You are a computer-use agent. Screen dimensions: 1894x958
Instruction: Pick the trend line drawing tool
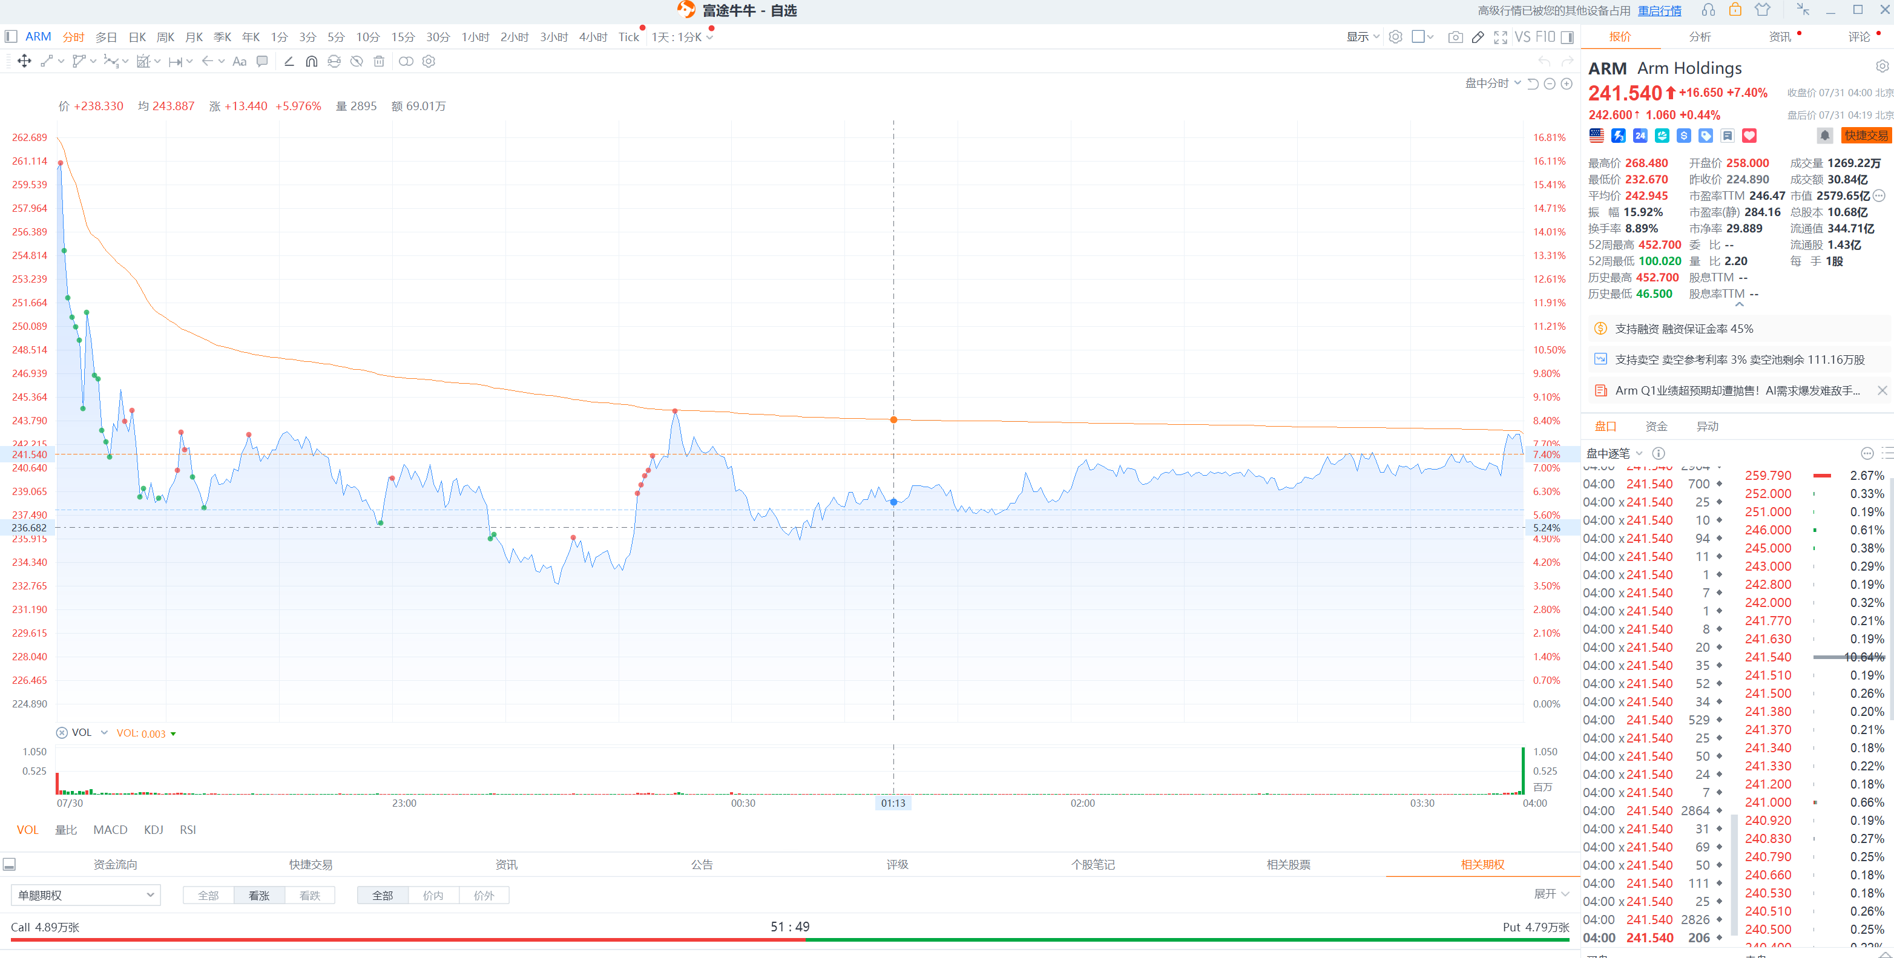[x=47, y=61]
